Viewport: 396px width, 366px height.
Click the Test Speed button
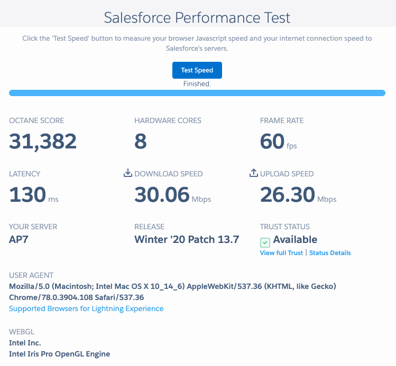pyautogui.click(x=197, y=70)
